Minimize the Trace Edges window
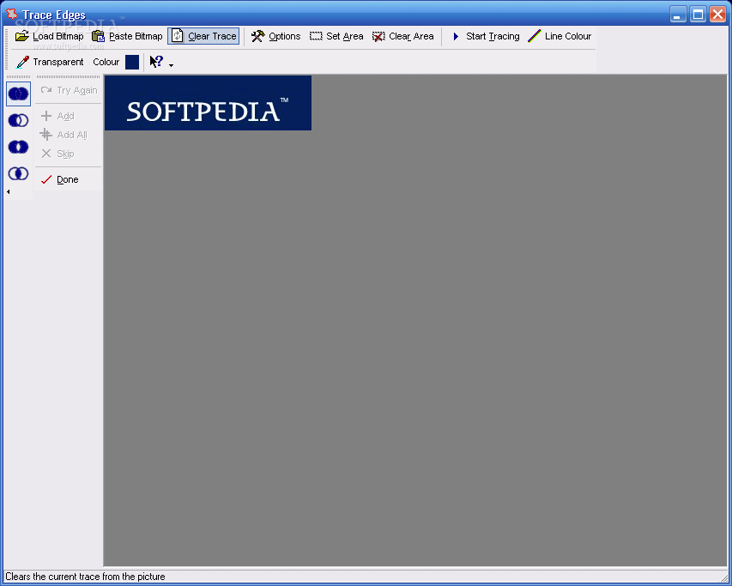The image size is (732, 586). click(678, 15)
